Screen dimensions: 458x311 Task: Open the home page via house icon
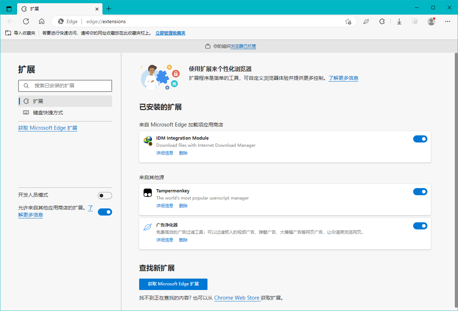[42, 21]
